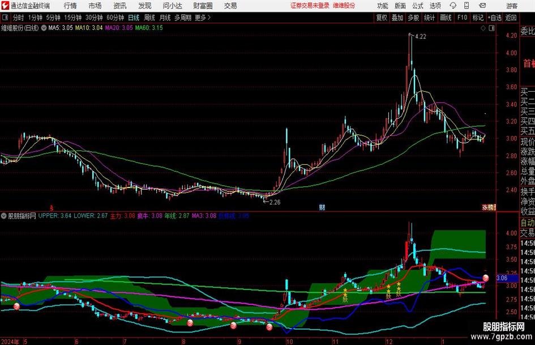The width and height of the screenshot is (535, 345).
Task: Switch to the 月线 monthly tab
Action: tap(165, 18)
